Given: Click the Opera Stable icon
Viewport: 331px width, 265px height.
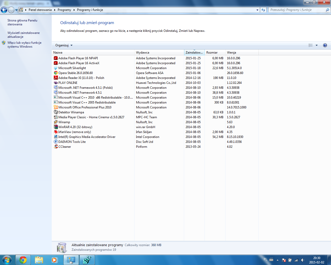Looking at the screenshot, I should [56, 73].
